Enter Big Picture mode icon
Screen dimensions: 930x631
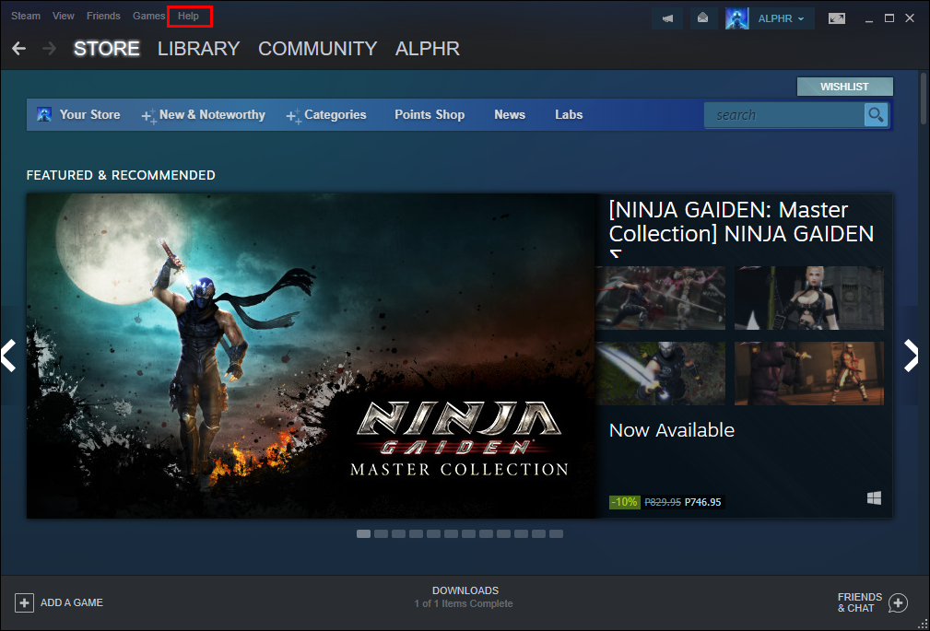(x=837, y=18)
